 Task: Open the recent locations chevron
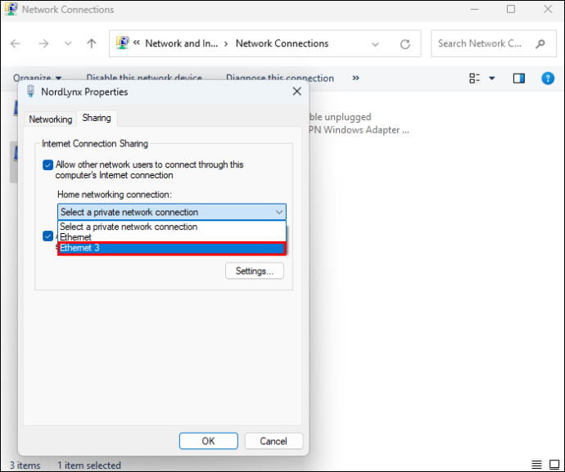(x=68, y=44)
